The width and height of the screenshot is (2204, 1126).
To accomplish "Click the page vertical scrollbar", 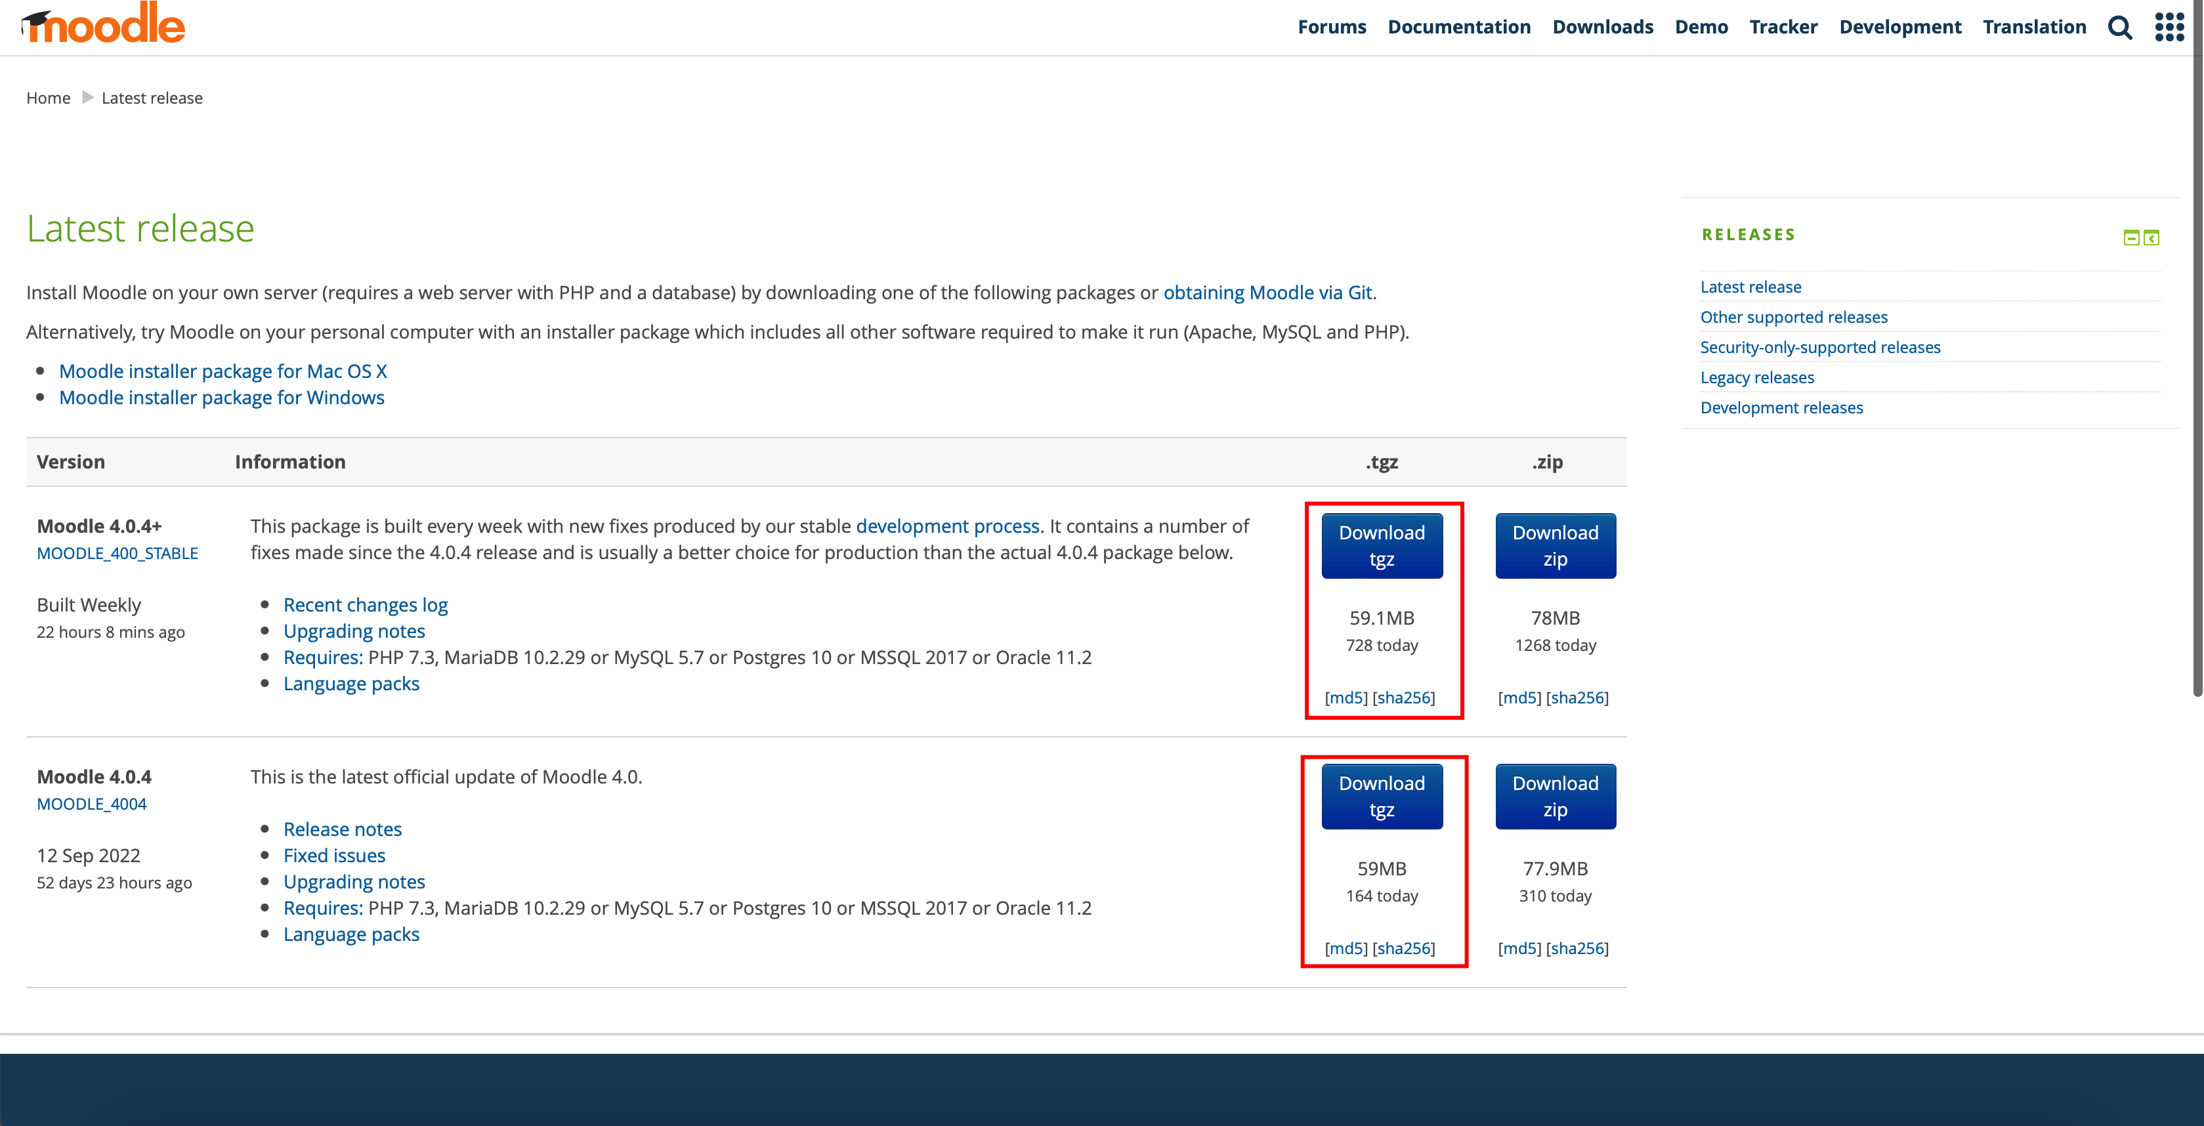I will 2197,343.
